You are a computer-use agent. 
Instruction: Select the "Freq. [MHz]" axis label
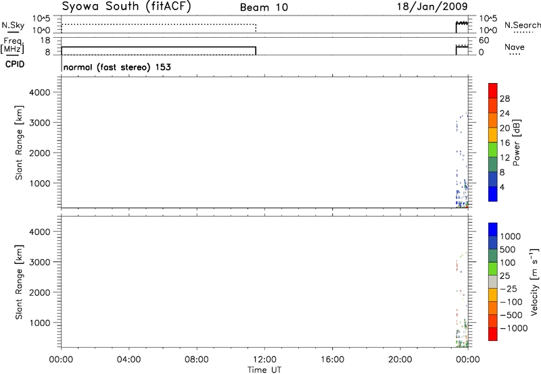coord(13,45)
